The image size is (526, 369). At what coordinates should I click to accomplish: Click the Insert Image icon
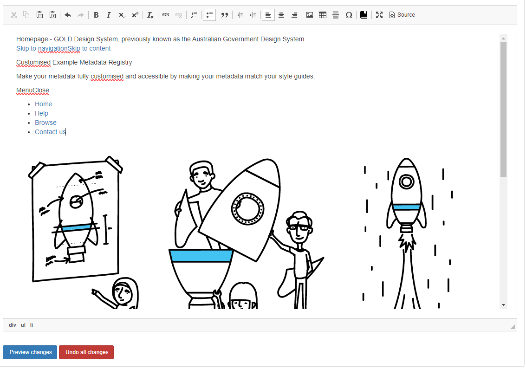point(310,15)
